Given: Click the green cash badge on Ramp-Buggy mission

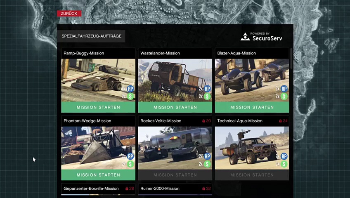Looking at the screenshot, I should pos(130,96).
